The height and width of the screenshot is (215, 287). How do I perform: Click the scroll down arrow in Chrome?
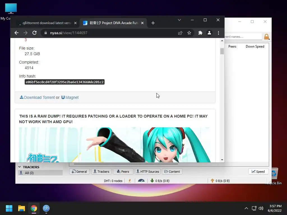[222, 160]
